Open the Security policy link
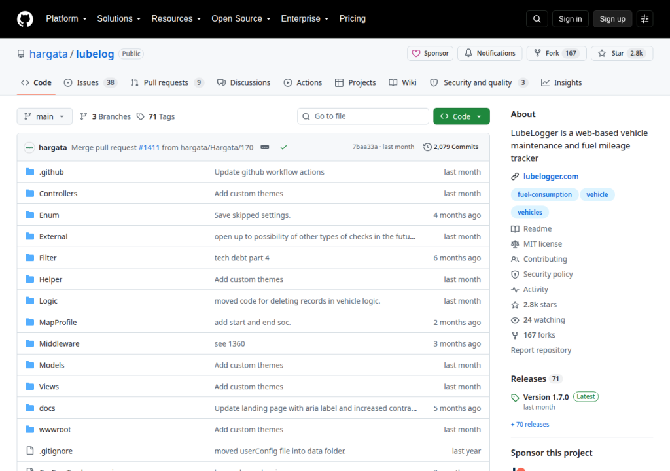 [x=542, y=274]
